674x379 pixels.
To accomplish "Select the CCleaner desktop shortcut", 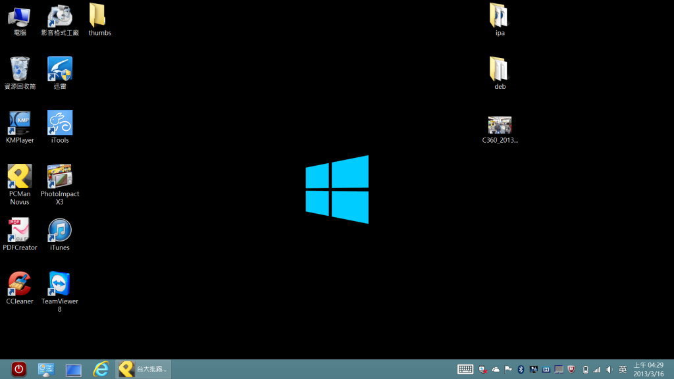I will 20,288.
